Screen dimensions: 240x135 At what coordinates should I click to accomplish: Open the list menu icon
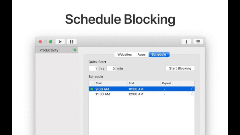pyautogui.click(x=198, y=42)
